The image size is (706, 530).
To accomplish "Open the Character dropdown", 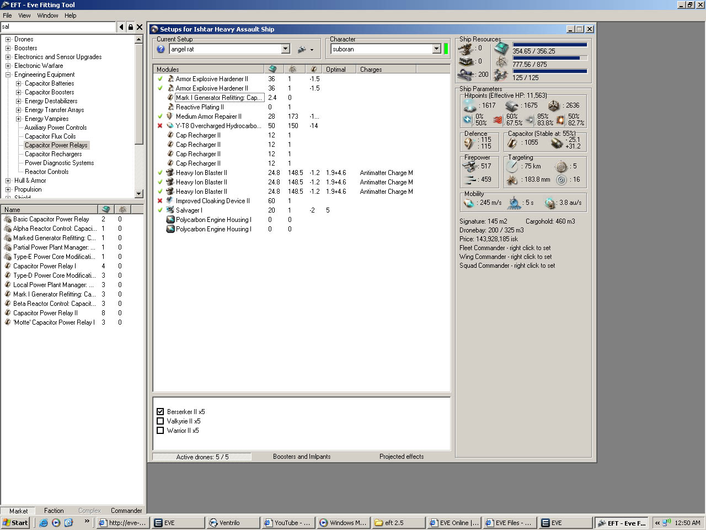I will (436, 49).
